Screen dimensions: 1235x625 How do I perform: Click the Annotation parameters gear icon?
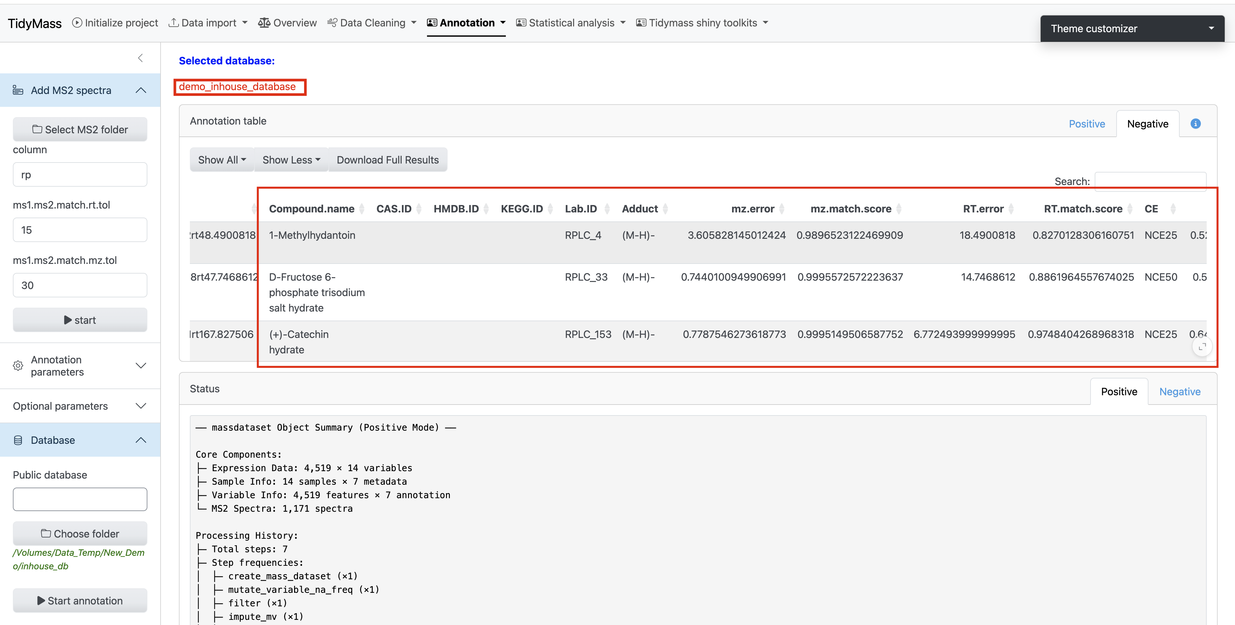18,366
